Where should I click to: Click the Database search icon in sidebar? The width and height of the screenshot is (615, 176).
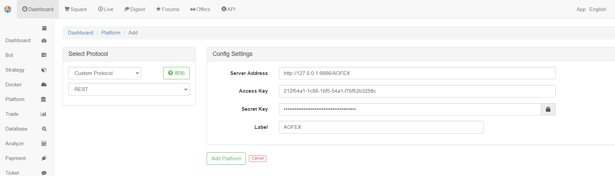(44, 129)
